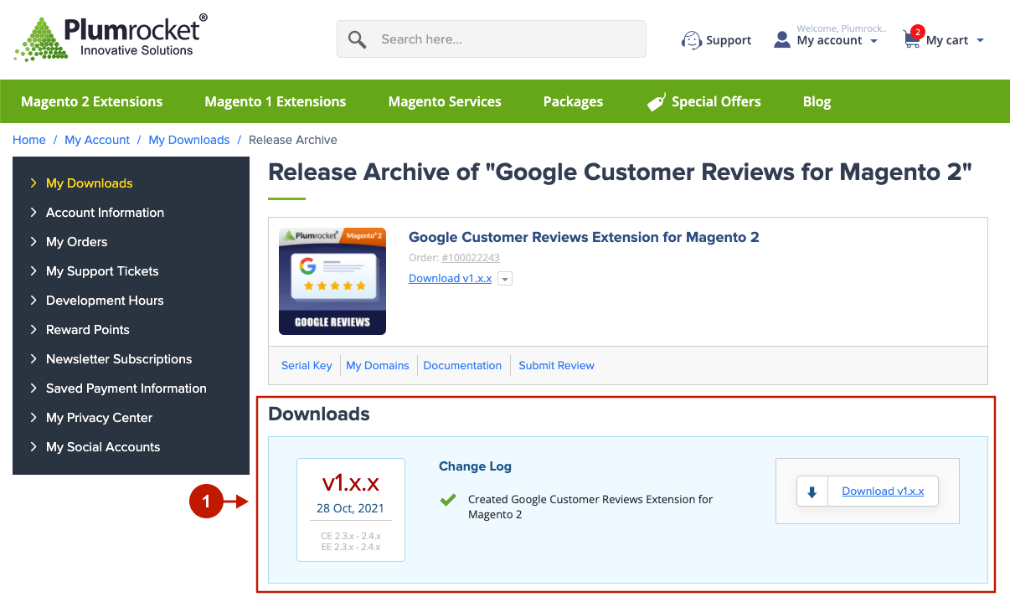
Task: Open My Support Tickets in sidebar
Action: point(102,271)
